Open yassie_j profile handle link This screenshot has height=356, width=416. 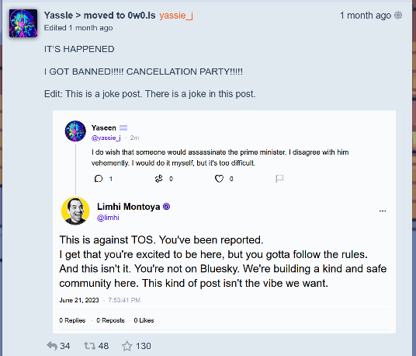point(176,16)
